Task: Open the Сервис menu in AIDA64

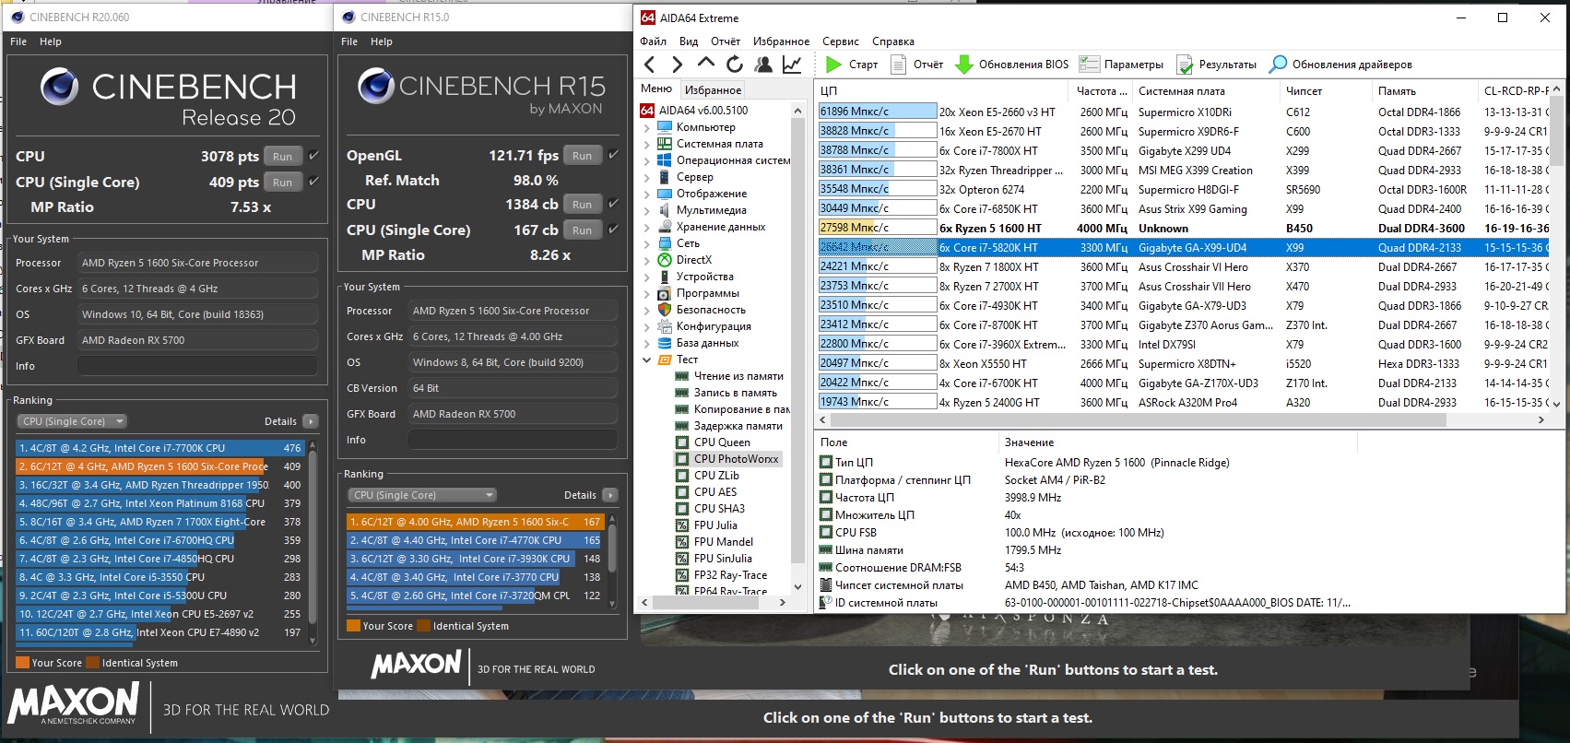Action: pyautogui.click(x=841, y=41)
